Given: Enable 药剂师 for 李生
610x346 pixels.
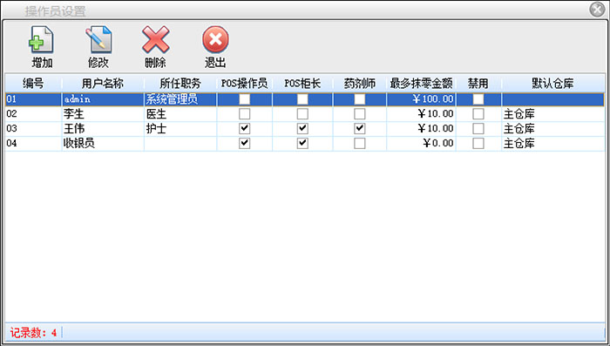Looking at the screenshot, I should click(359, 113).
